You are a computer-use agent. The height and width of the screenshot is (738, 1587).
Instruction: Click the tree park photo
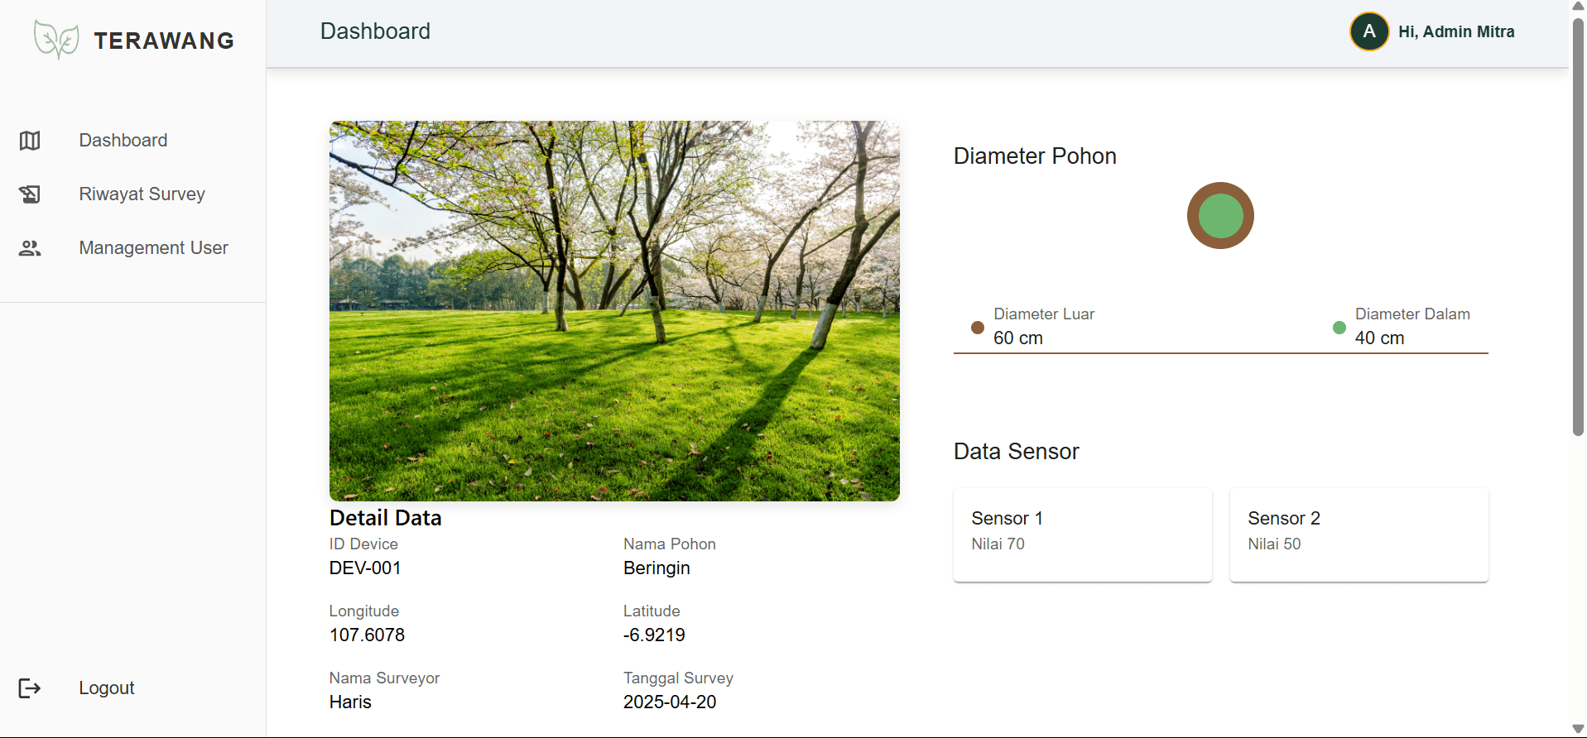(614, 311)
